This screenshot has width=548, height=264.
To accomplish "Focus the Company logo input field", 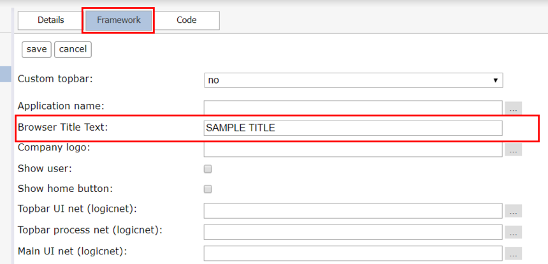I will coord(353,149).
